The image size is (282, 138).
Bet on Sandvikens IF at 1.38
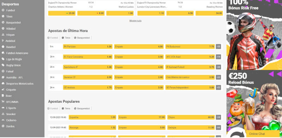click(87, 67)
